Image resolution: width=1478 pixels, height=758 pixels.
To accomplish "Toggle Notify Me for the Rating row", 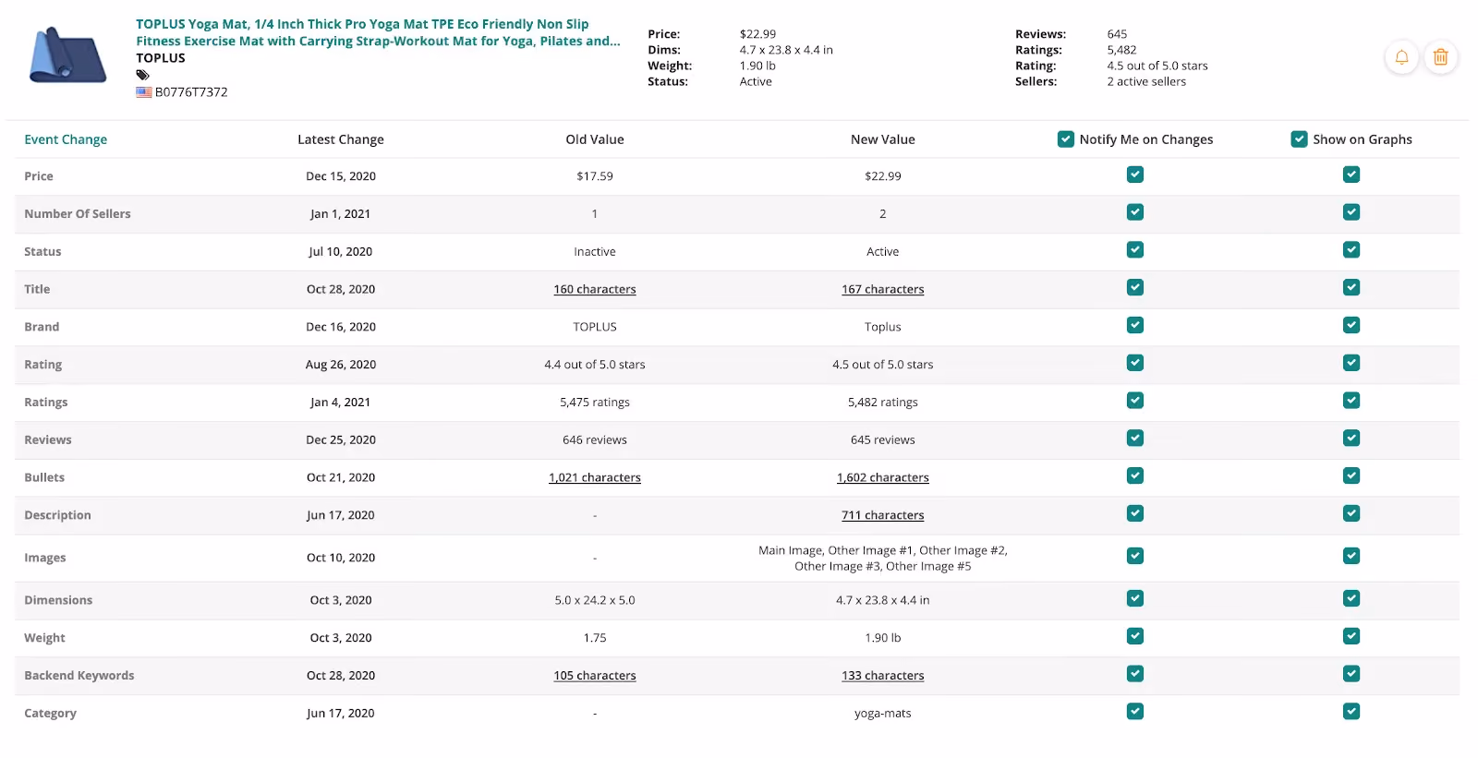I will coord(1135,363).
